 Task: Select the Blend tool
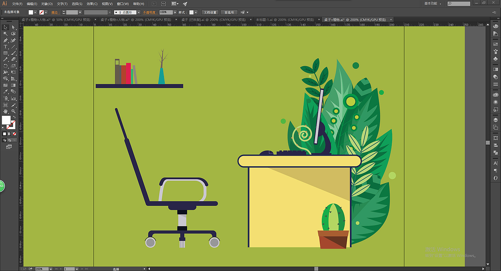(x=13, y=92)
